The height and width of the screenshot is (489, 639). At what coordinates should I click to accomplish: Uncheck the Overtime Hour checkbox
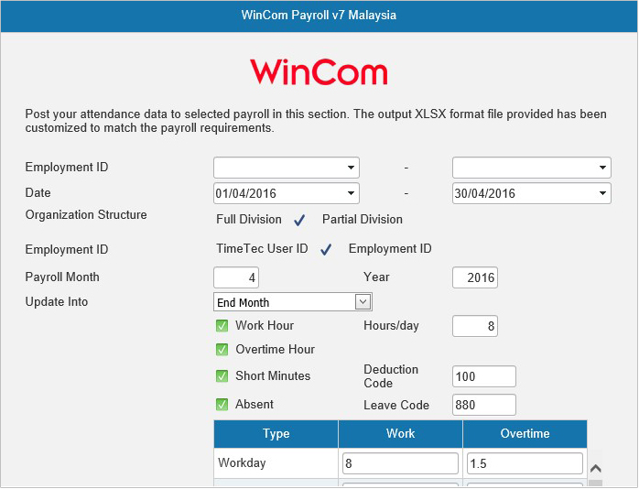[x=222, y=350]
